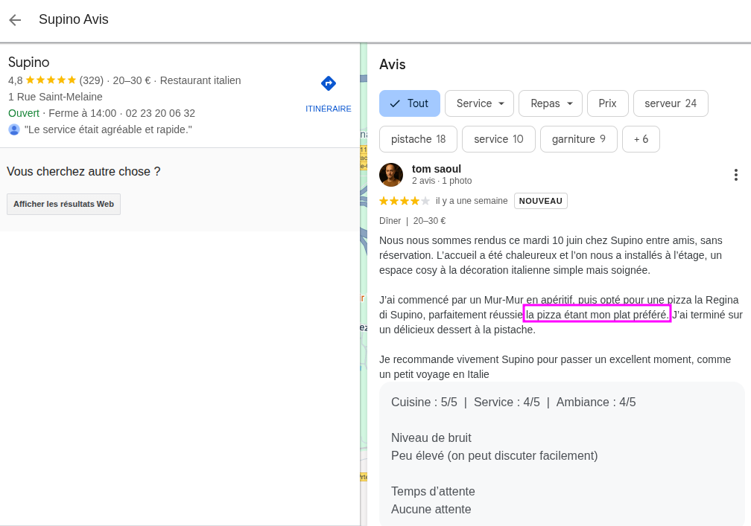The image size is (751, 526).
Task: Select the Tout filter chip
Action: tap(410, 103)
